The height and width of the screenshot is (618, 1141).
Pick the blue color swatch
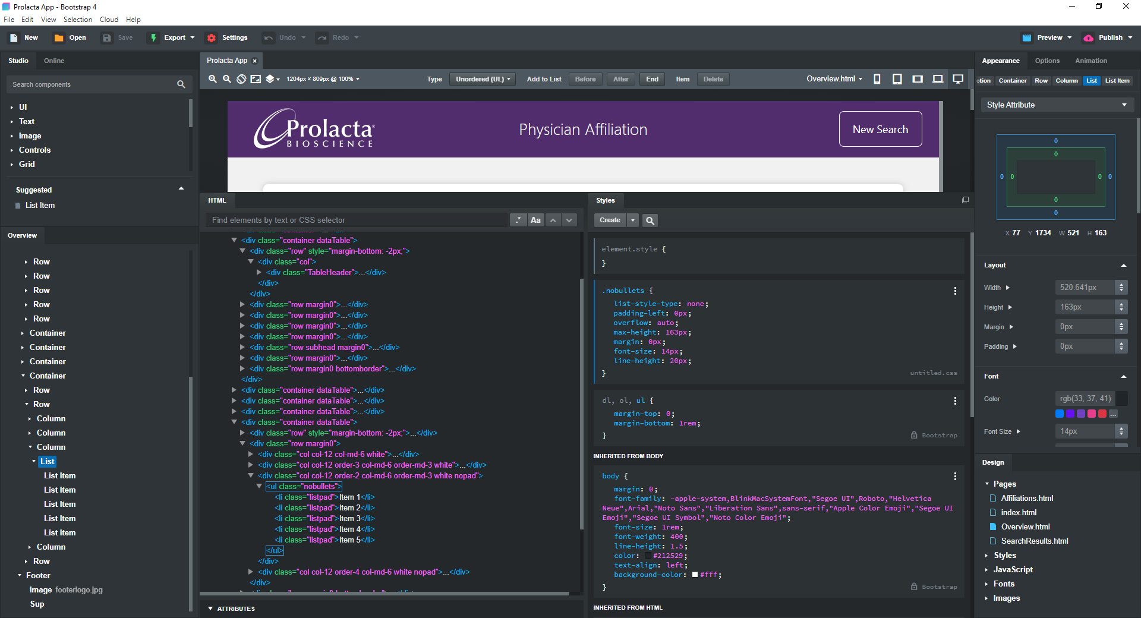[x=1060, y=414]
